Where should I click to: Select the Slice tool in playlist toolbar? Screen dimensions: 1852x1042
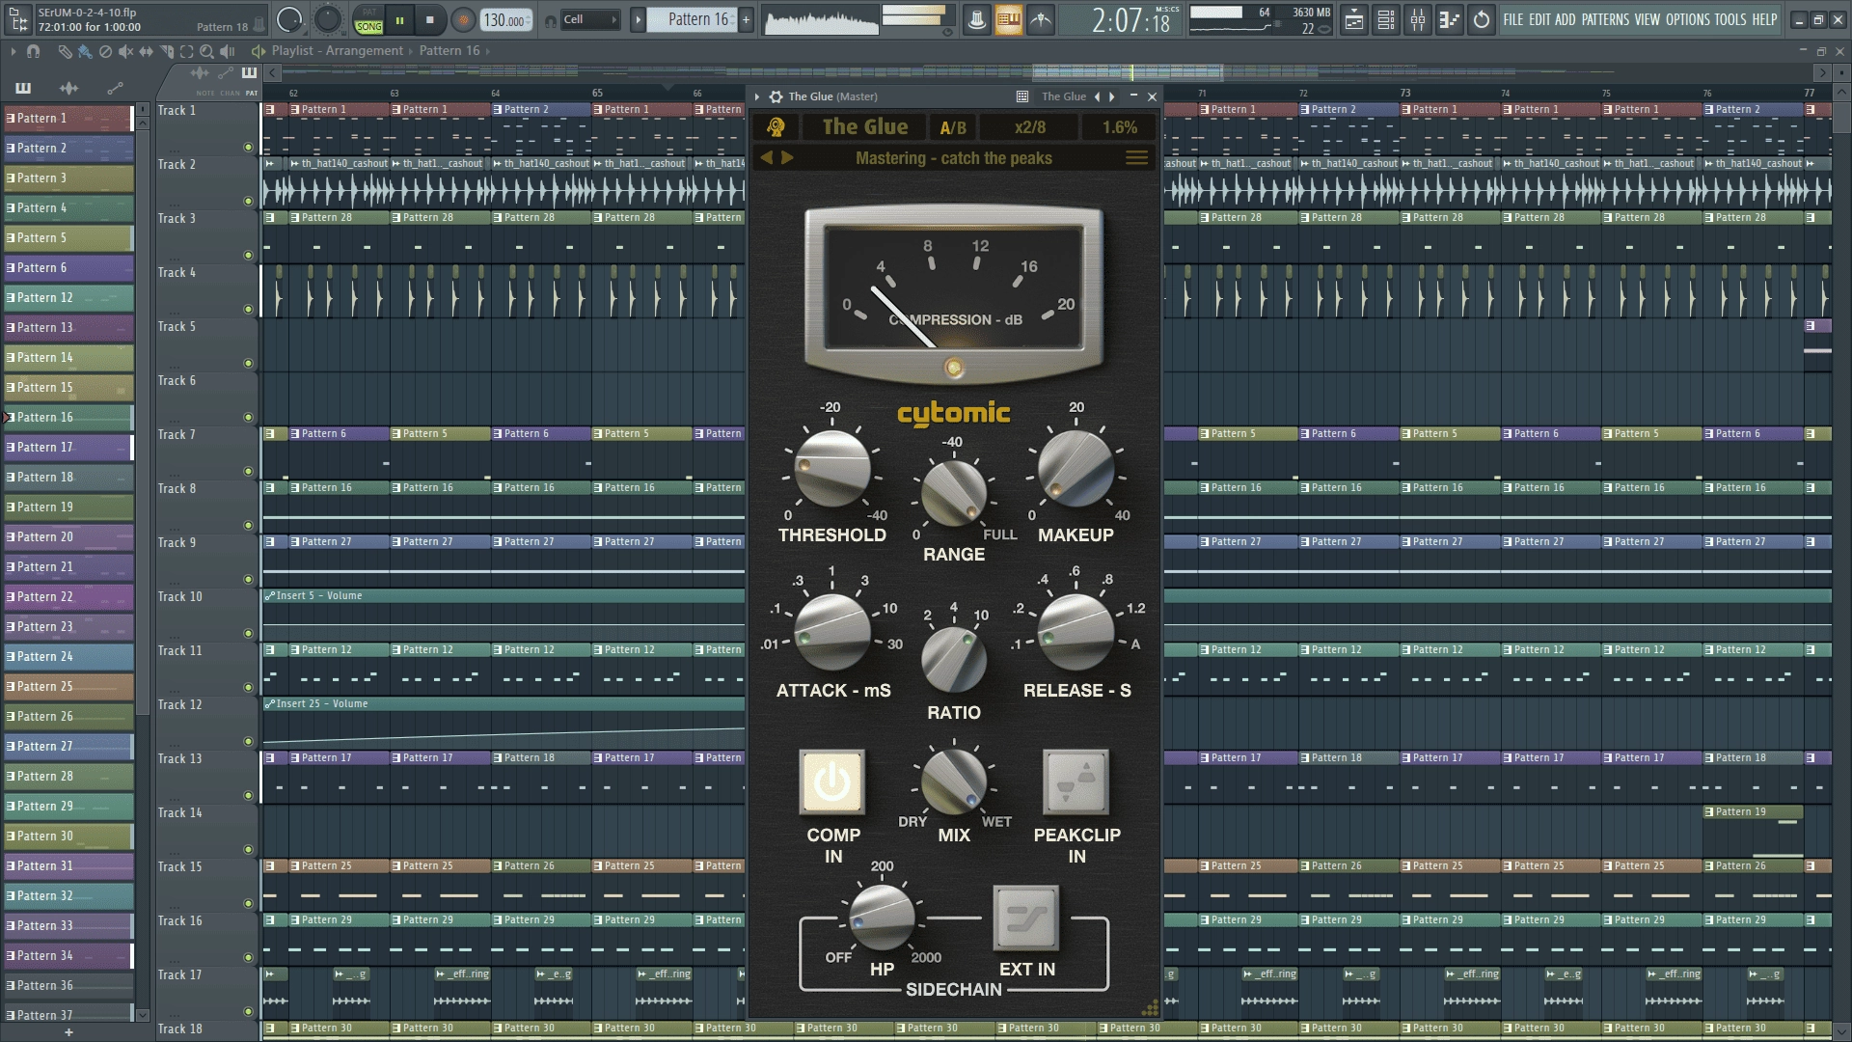167,51
